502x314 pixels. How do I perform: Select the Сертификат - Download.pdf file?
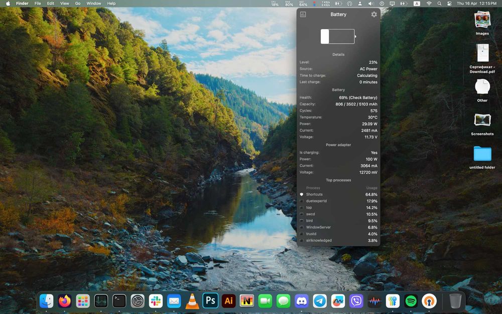(482, 59)
